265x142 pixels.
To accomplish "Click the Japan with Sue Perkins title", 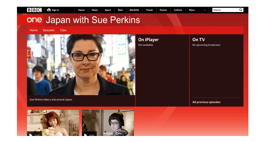I will pos(93,20).
